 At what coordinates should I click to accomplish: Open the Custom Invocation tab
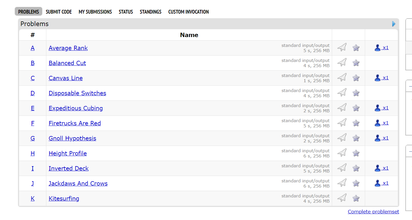coord(188,12)
